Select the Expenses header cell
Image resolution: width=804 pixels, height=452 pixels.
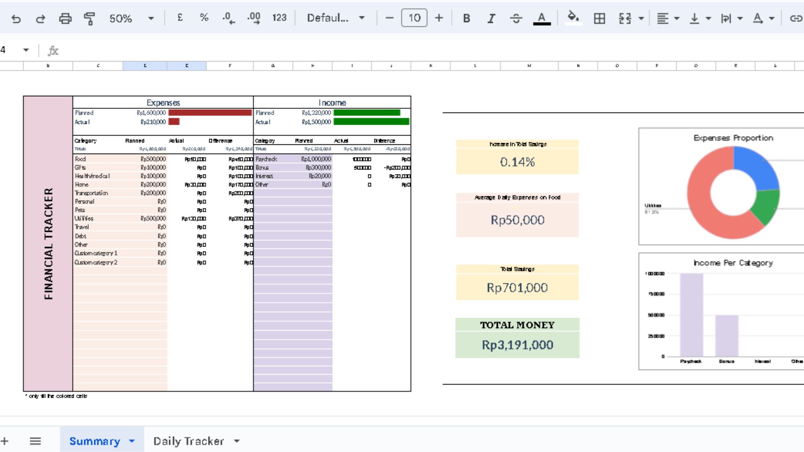click(163, 103)
